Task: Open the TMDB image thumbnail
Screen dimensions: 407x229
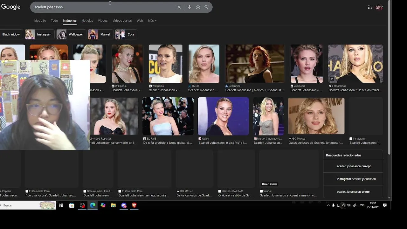Action: coord(204,64)
